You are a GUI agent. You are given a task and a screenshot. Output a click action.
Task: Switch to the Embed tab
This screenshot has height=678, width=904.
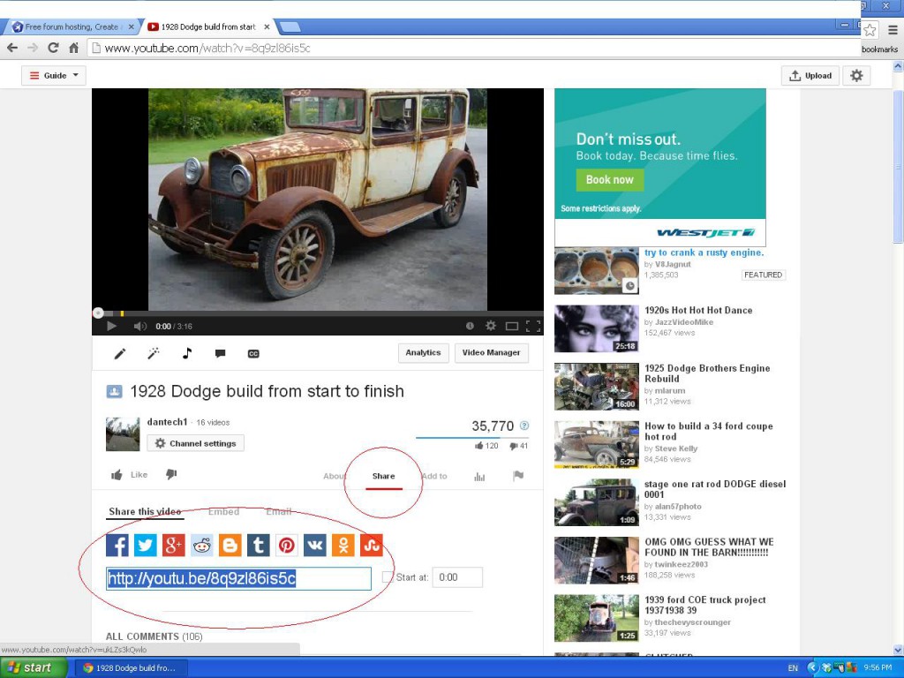click(223, 512)
